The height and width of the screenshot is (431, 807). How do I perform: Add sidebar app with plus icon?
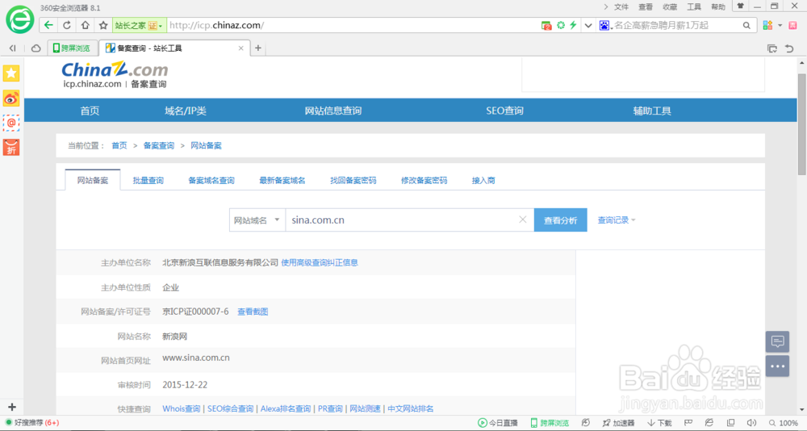(x=12, y=407)
